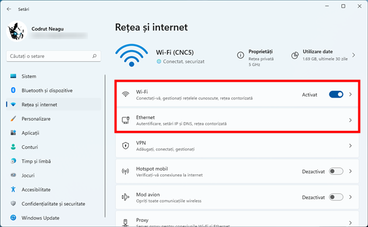
Task: Click the Timp și limbă globe icon
Action: [x=14, y=161]
